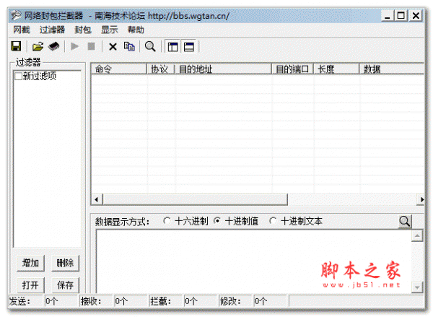Click the 打开 button

30,285
